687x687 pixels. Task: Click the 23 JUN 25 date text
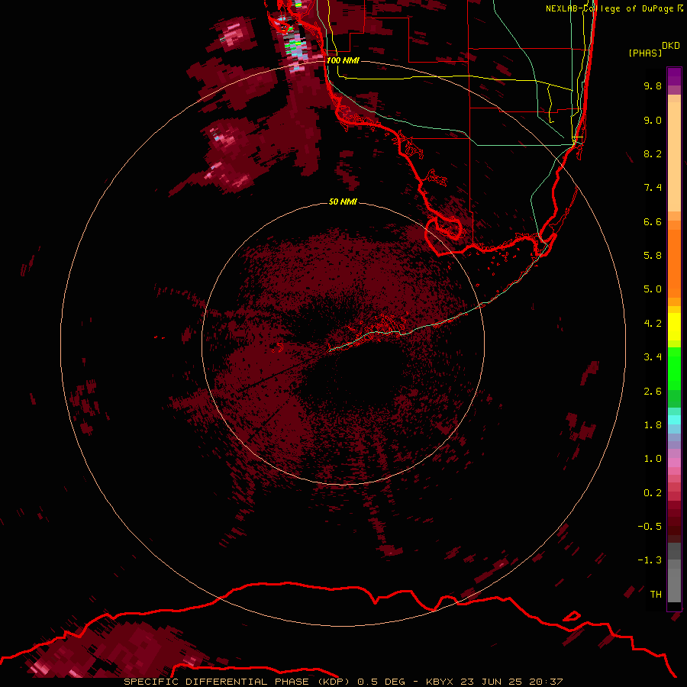pyautogui.click(x=491, y=682)
